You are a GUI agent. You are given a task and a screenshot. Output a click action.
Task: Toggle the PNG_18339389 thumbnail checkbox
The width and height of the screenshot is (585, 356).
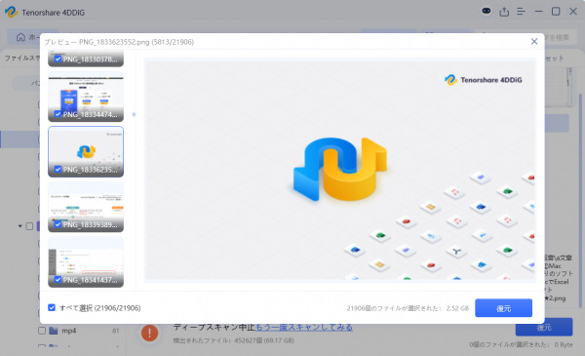point(58,224)
